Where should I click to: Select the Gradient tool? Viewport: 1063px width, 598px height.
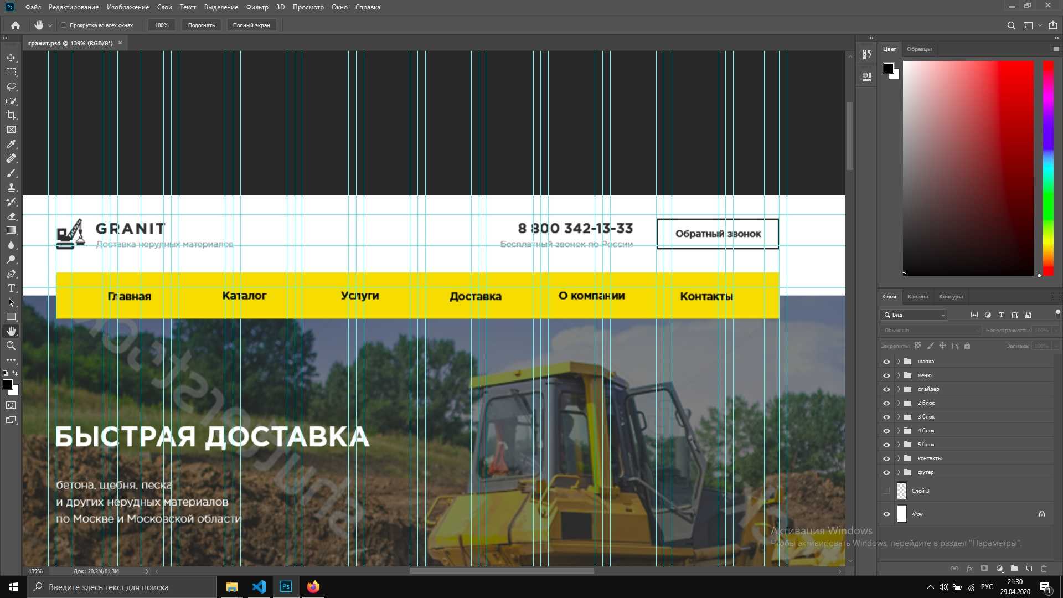(11, 230)
